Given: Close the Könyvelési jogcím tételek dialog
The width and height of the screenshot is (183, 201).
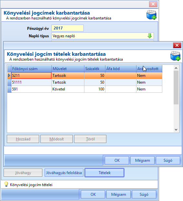Looking at the screenshot, I should point(177,45).
